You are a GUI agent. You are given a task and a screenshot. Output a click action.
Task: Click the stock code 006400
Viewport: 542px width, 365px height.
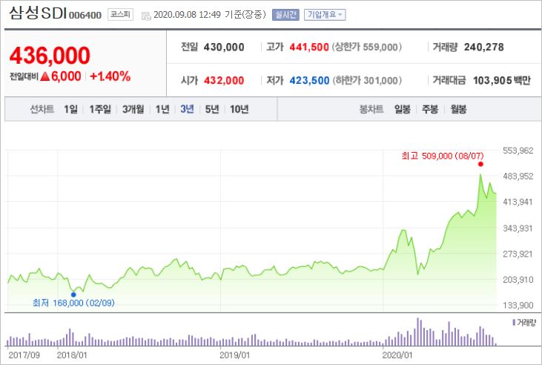click(x=85, y=16)
